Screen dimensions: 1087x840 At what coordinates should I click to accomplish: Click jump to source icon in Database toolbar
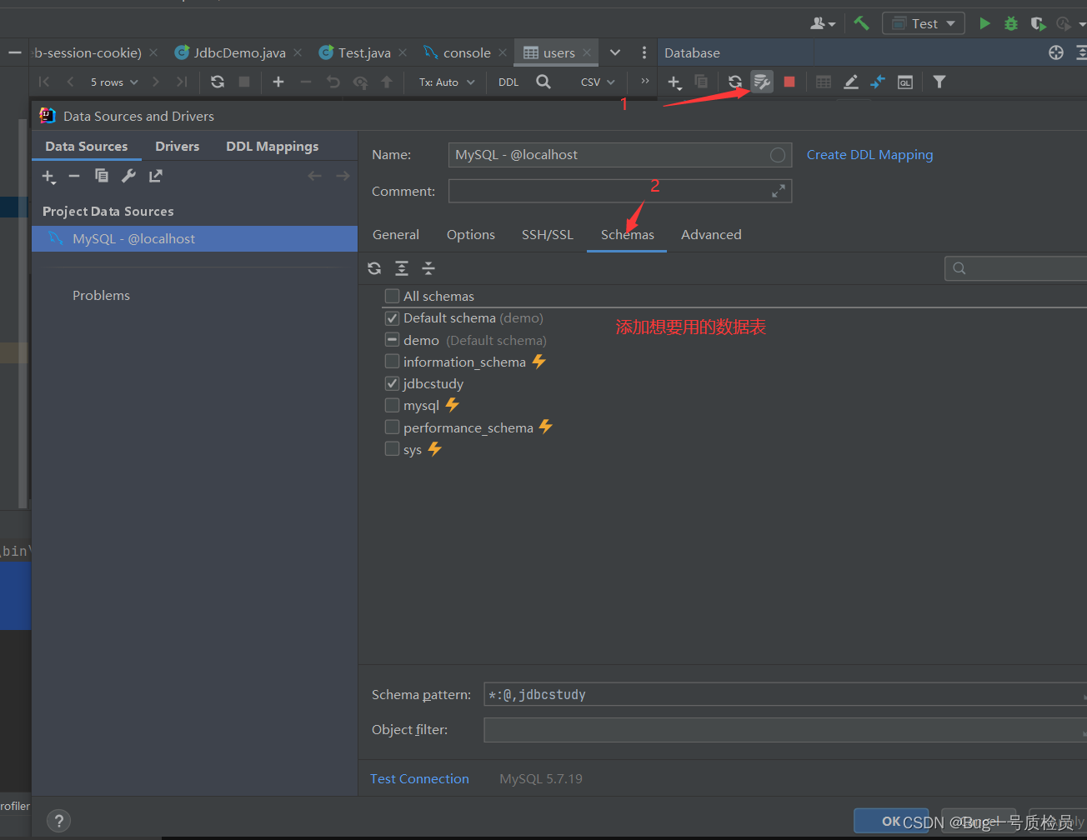pyautogui.click(x=878, y=82)
